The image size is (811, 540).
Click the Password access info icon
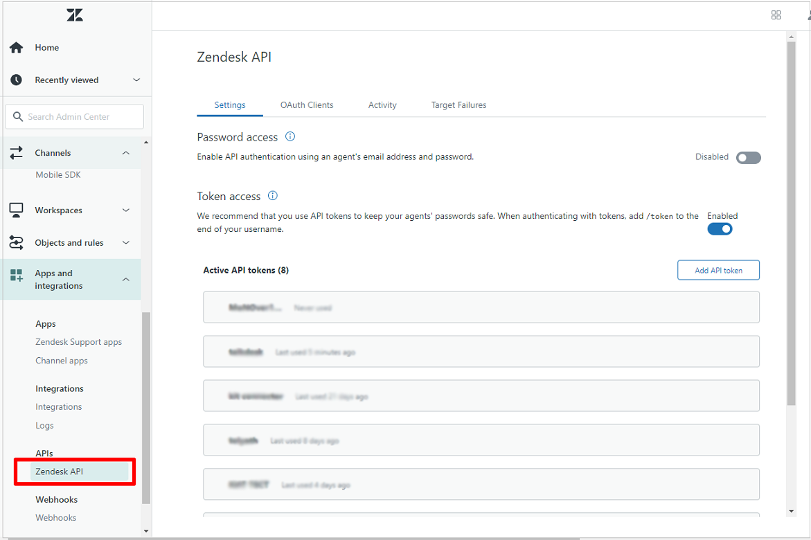pos(290,136)
